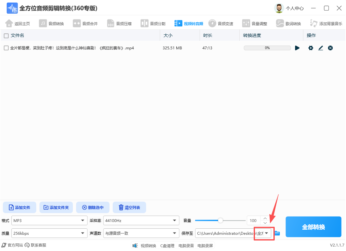346x251 pixels.
Task: Check the checkbox beside 疯狂的赛车 video
Action: [5, 48]
